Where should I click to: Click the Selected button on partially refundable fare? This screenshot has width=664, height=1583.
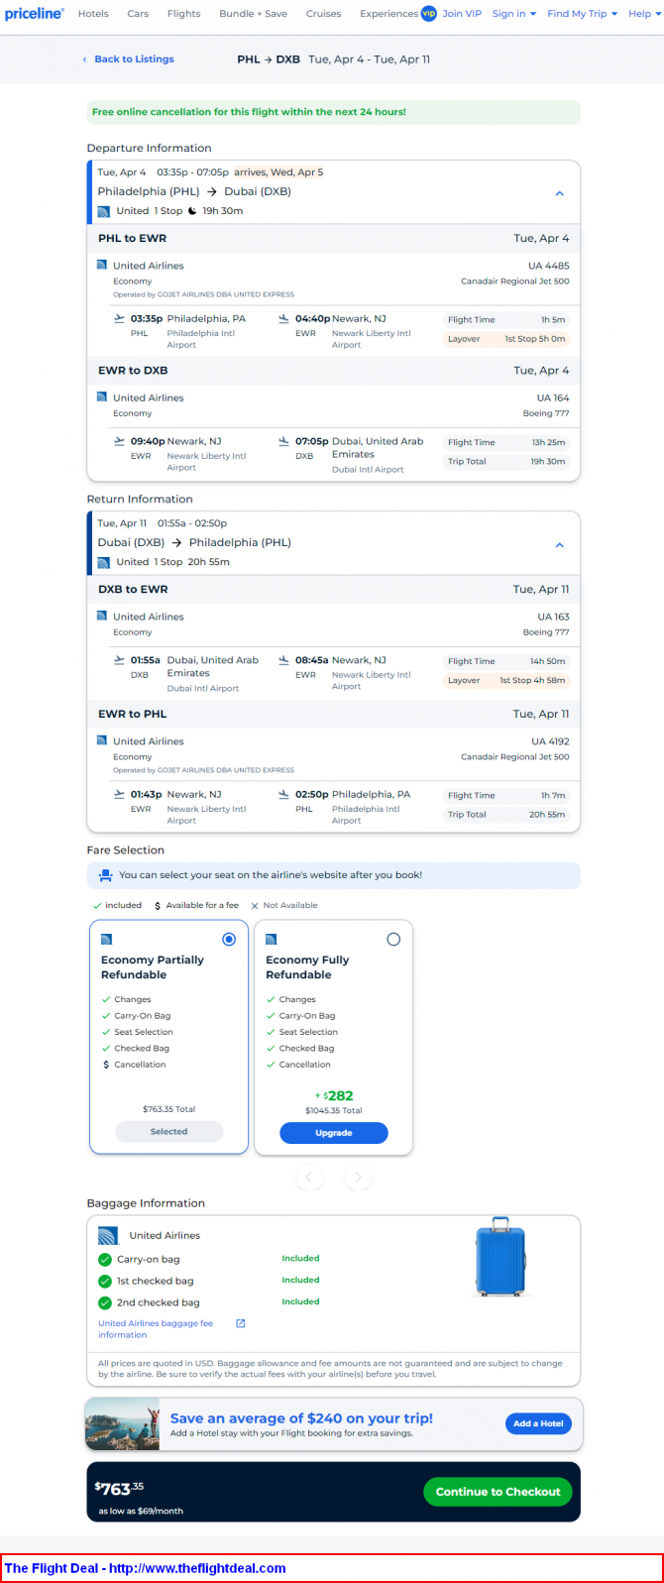(x=169, y=1132)
